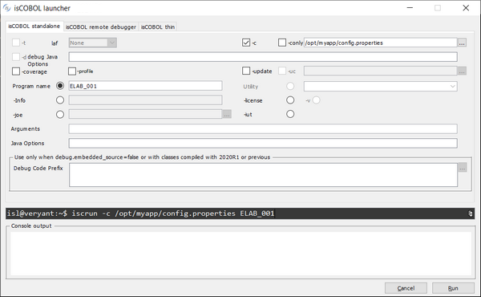Copy the iscrun command to clipboard
The width and height of the screenshot is (481, 297).
[x=471, y=214]
